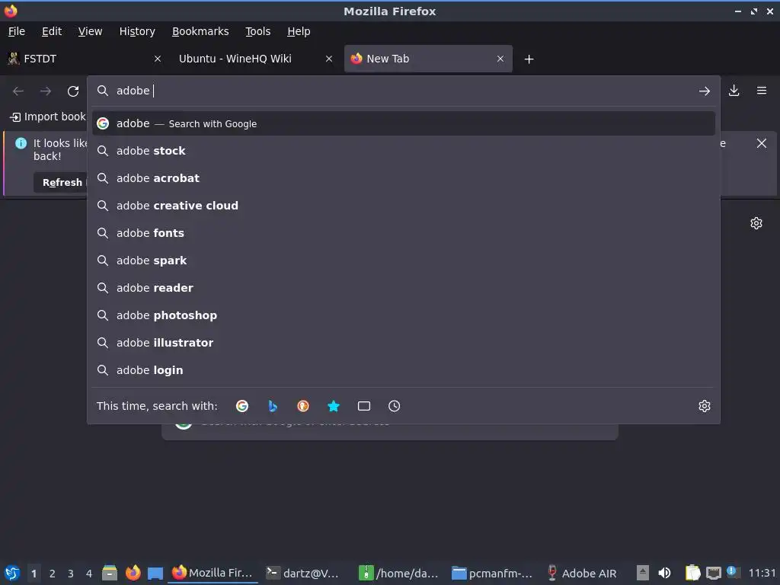Open the Firefox hamburger menu
The height and width of the screenshot is (585, 780).
(x=762, y=91)
